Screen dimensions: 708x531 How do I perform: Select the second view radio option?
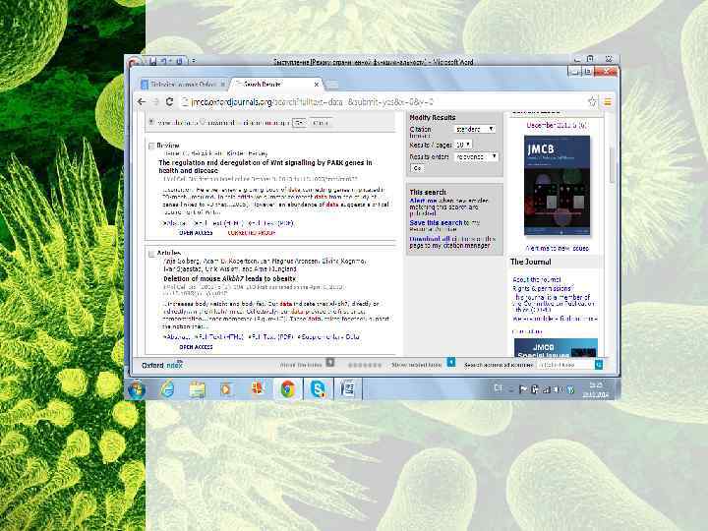(203, 122)
